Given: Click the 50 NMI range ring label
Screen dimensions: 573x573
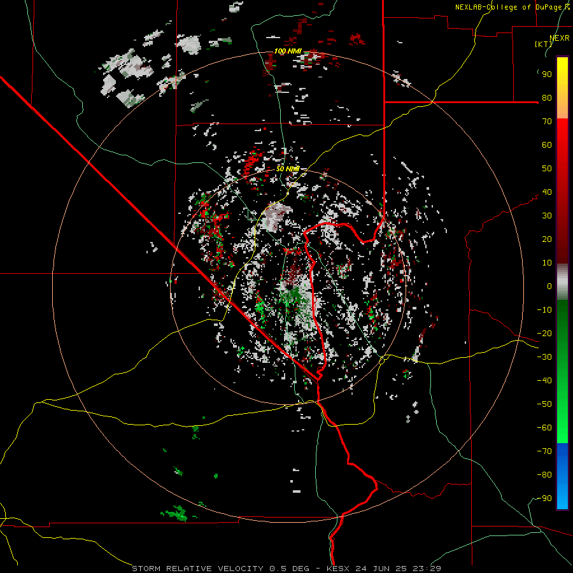Looking at the screenshot, I should coord(288,169).
